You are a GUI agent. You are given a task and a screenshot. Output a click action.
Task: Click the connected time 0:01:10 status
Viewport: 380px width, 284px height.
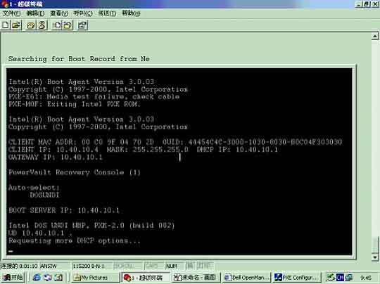click(20, 266)
